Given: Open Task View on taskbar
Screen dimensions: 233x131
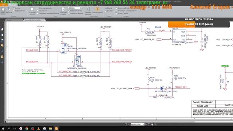Looking at the screenshot, I should (15, 128).
